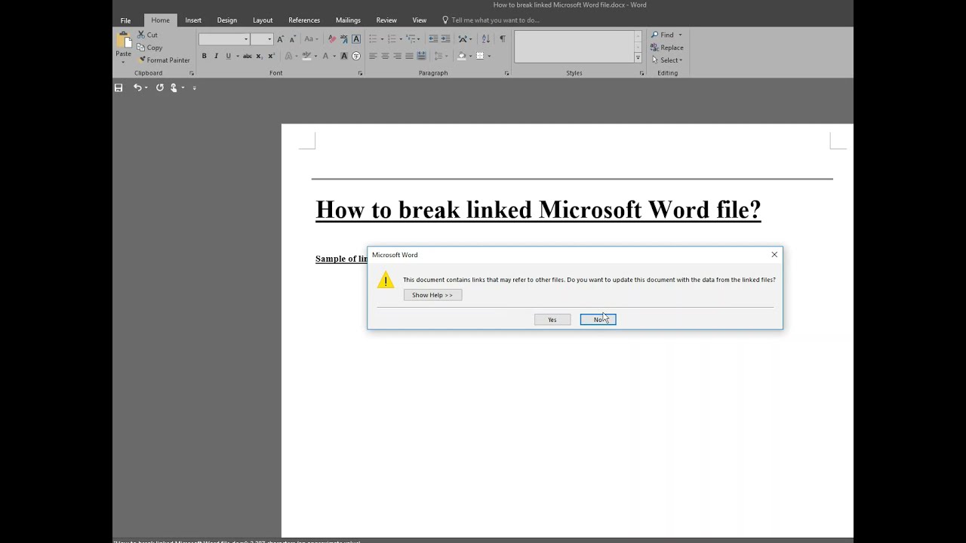966x543 pixels.
Task: Click the Paste clipboard icon
Action: click(x=123, y=41)
